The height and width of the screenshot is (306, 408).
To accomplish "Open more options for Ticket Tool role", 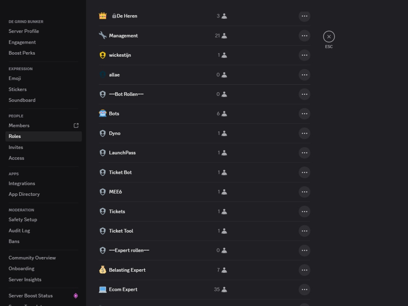I will [x=304, y=231].
